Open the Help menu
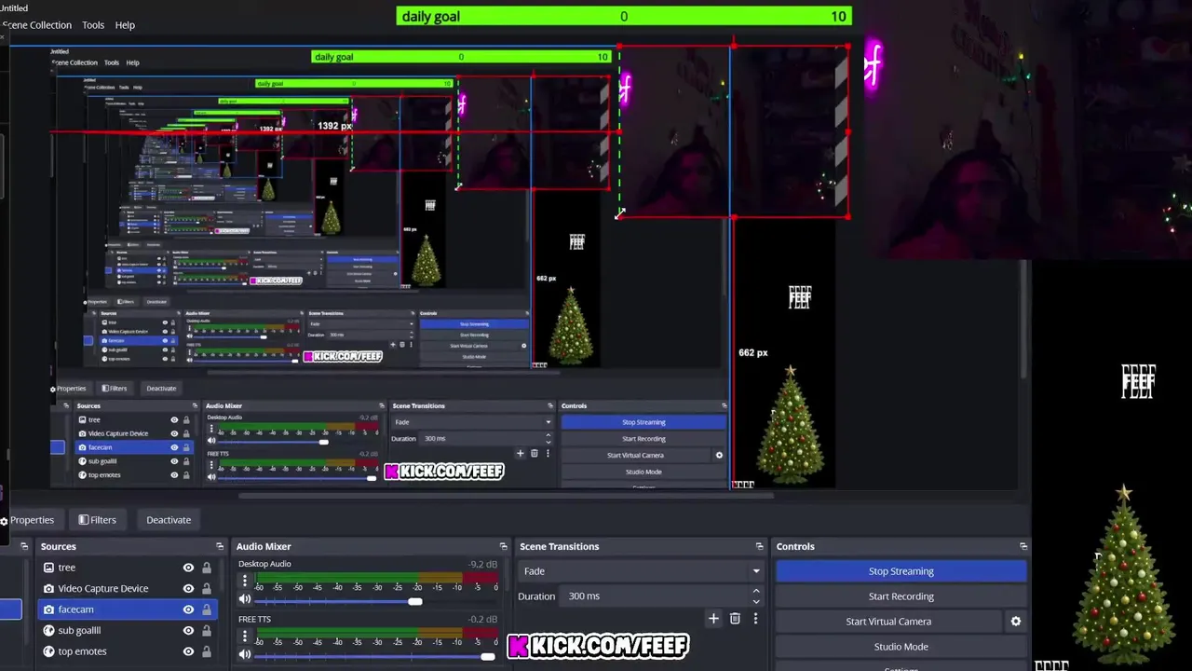This screenshot has height=671, width=1192. point(125,25)
